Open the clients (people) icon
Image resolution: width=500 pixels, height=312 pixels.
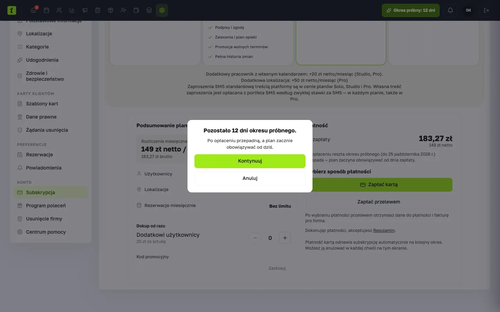click(59, 10)
